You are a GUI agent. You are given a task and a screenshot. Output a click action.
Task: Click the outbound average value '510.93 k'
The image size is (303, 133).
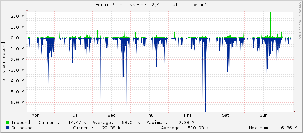(198, 128)
